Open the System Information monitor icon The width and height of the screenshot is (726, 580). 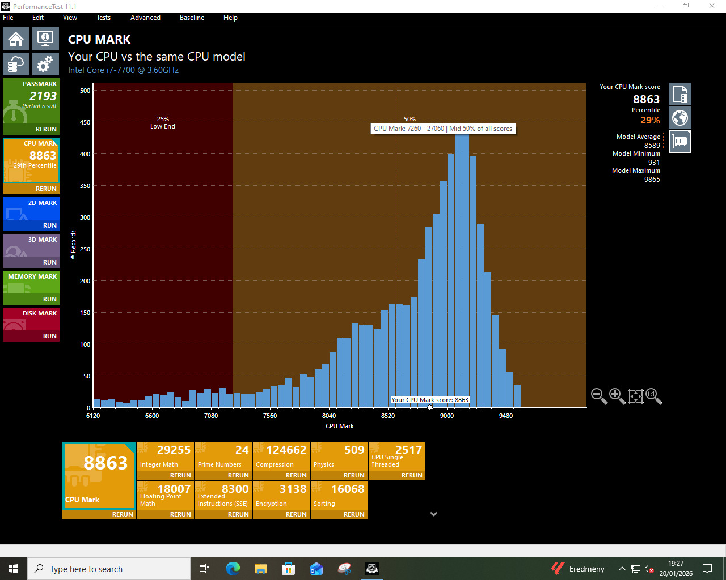(x=45, y=39)
